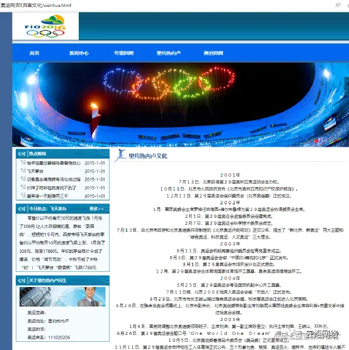The image size is (349, 350).
Task: Click the businessman photo in the about panel
Action: click(x=62, y=296)
